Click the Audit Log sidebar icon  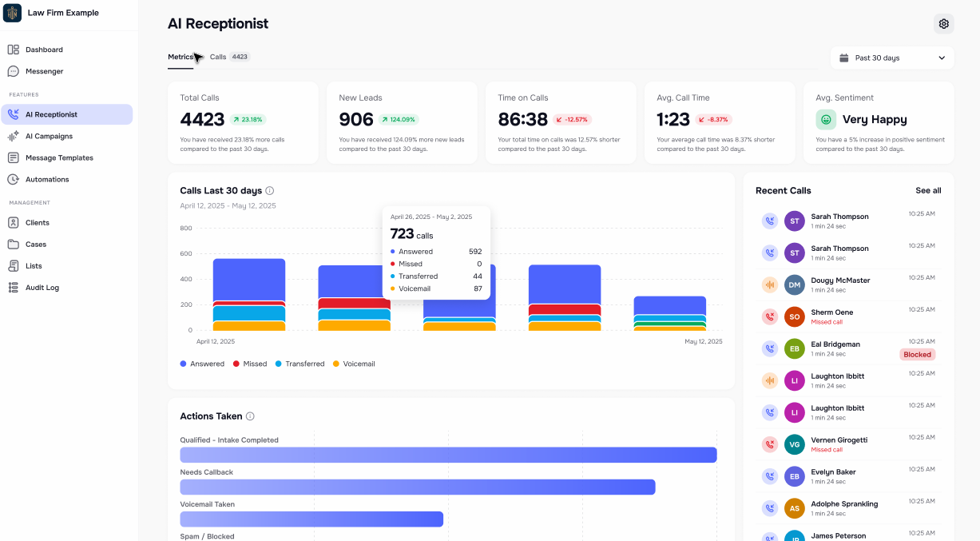pos(14,288)
